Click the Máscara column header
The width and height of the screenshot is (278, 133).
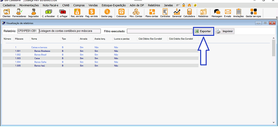19,39
